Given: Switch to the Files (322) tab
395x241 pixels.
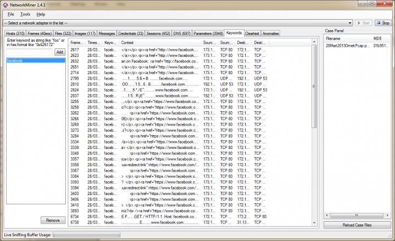Looking at the screenshot, I should pos(63,33).
